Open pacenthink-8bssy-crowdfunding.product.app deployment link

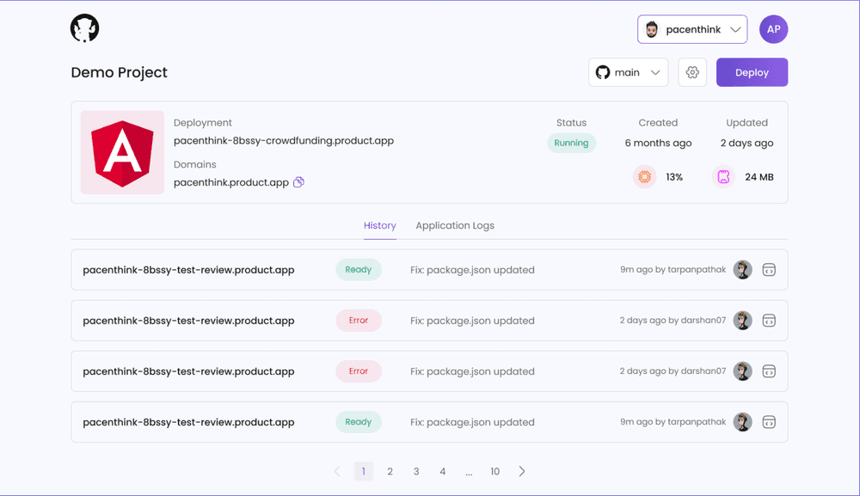284,141
